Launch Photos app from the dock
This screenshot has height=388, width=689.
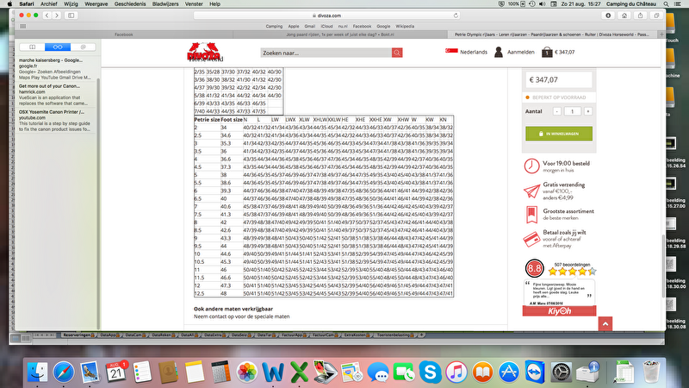pos(247,372)
